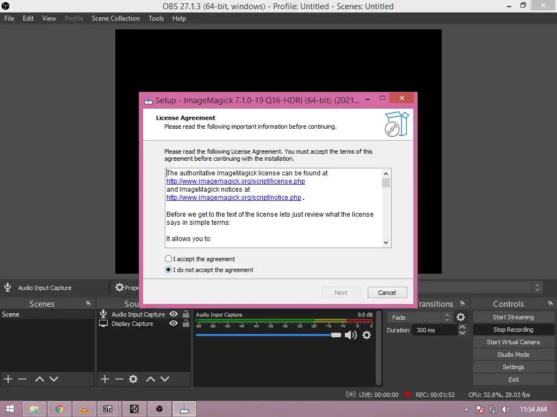Mute Audio Input Capture speaker icon
This screenshot has width=557, height=417.
(x=351, y=335)
